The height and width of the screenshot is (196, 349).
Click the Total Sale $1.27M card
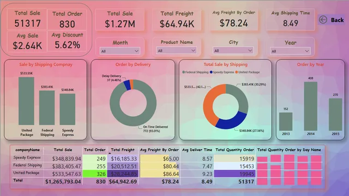pos(120,20)
